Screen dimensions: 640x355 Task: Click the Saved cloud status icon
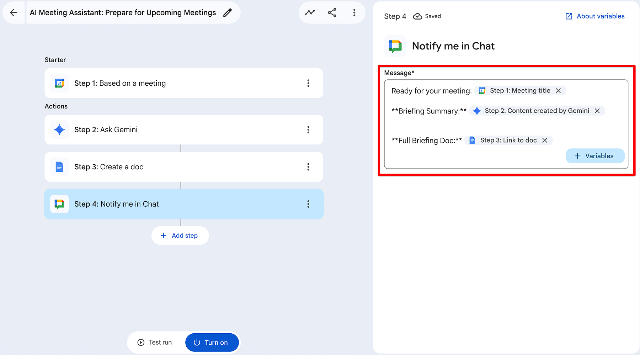click(417, 16)
